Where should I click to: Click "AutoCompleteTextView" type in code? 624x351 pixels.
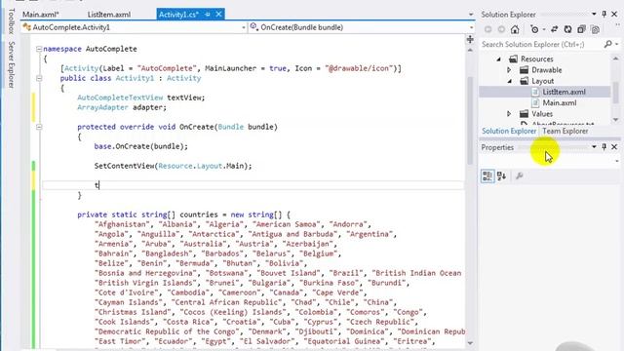coord(120,97)
